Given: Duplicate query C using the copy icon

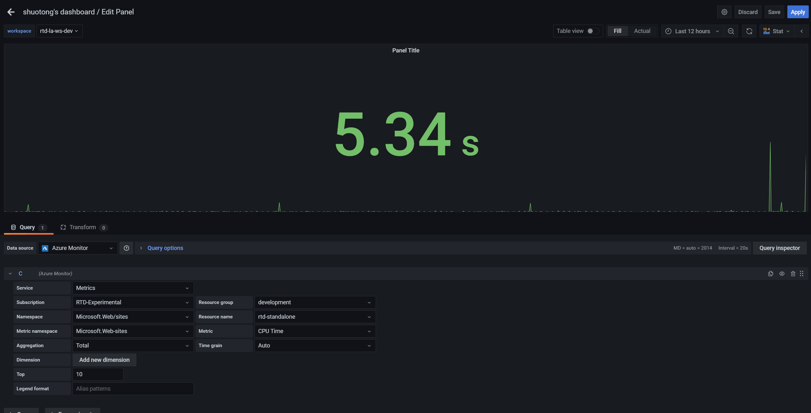Looking at the screenshot, I should coord(771,274).
